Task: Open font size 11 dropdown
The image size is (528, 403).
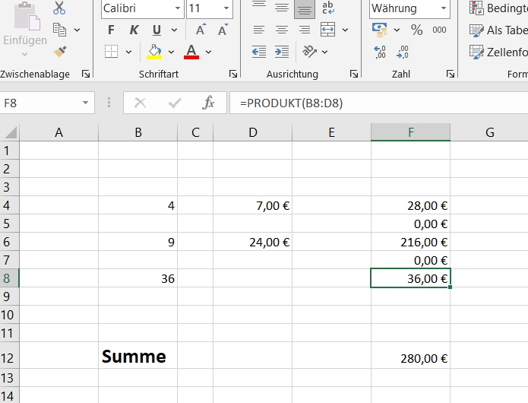Action: click(226, 8)
